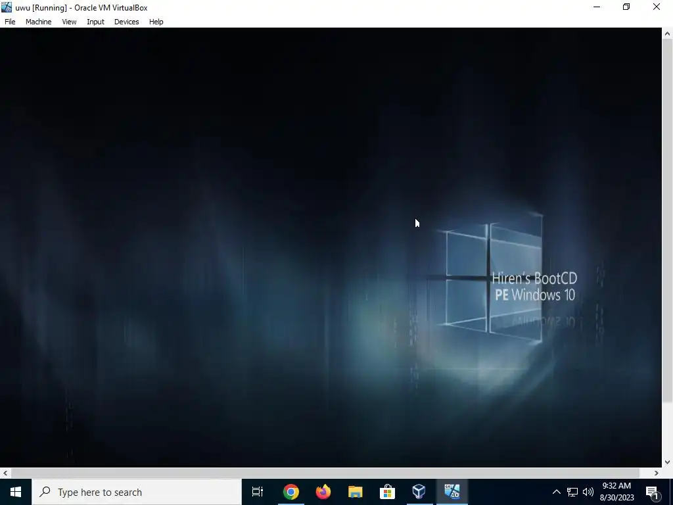Click the horizontal scrollbar thumb
Viewport: 673px width, 505px height.
[x=325, y=473]
